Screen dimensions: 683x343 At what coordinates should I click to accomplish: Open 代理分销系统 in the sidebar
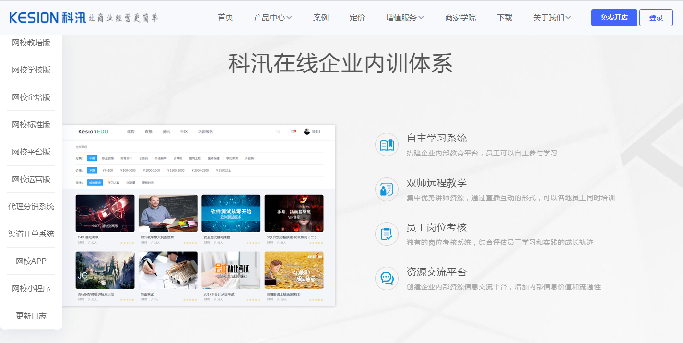coord(31,207)
